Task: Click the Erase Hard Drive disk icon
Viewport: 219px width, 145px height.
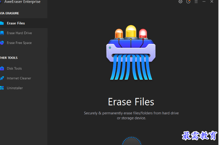Action: coord(1,33)
